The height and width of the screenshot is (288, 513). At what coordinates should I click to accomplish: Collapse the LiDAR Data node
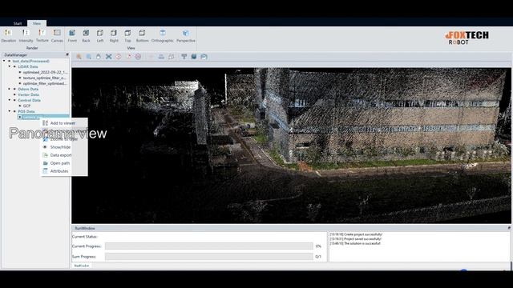[x=10, y=66]
